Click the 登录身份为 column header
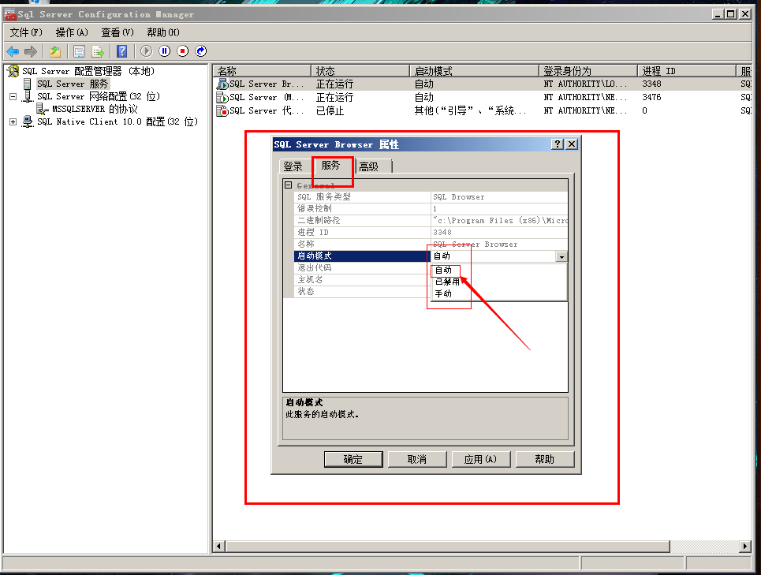The height and width of the screenshot is (575, 761). tap(588, 71)
